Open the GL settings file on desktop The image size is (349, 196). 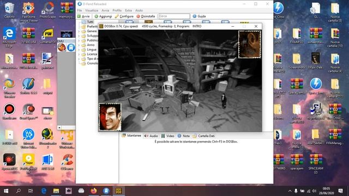coord(316,10)
